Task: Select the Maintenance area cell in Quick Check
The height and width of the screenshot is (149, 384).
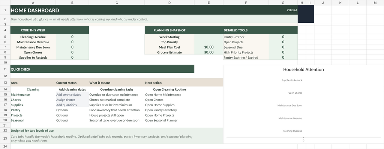Action: [33, 94]
